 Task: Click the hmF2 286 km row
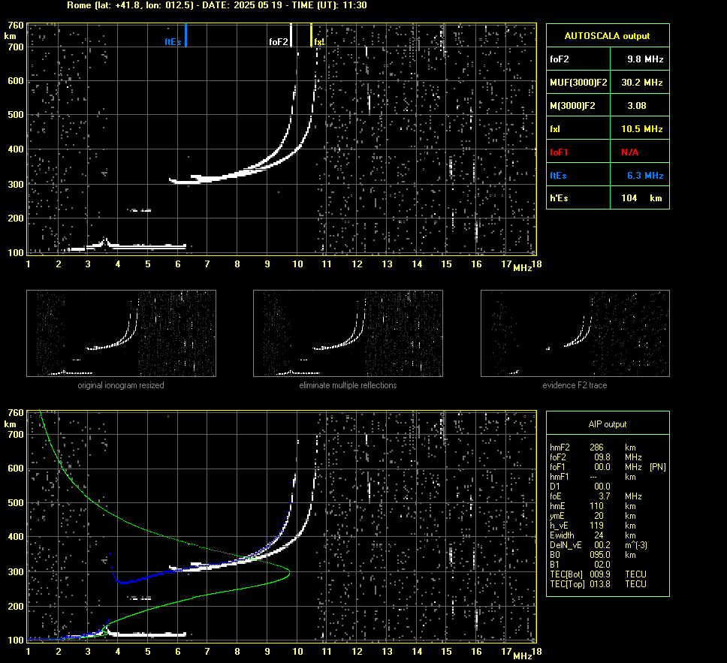tap(593, 448)
